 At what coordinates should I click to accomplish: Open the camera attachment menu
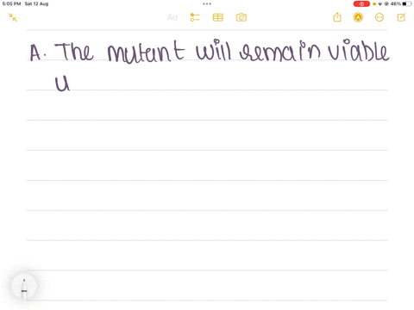click(x=241, y=17)
